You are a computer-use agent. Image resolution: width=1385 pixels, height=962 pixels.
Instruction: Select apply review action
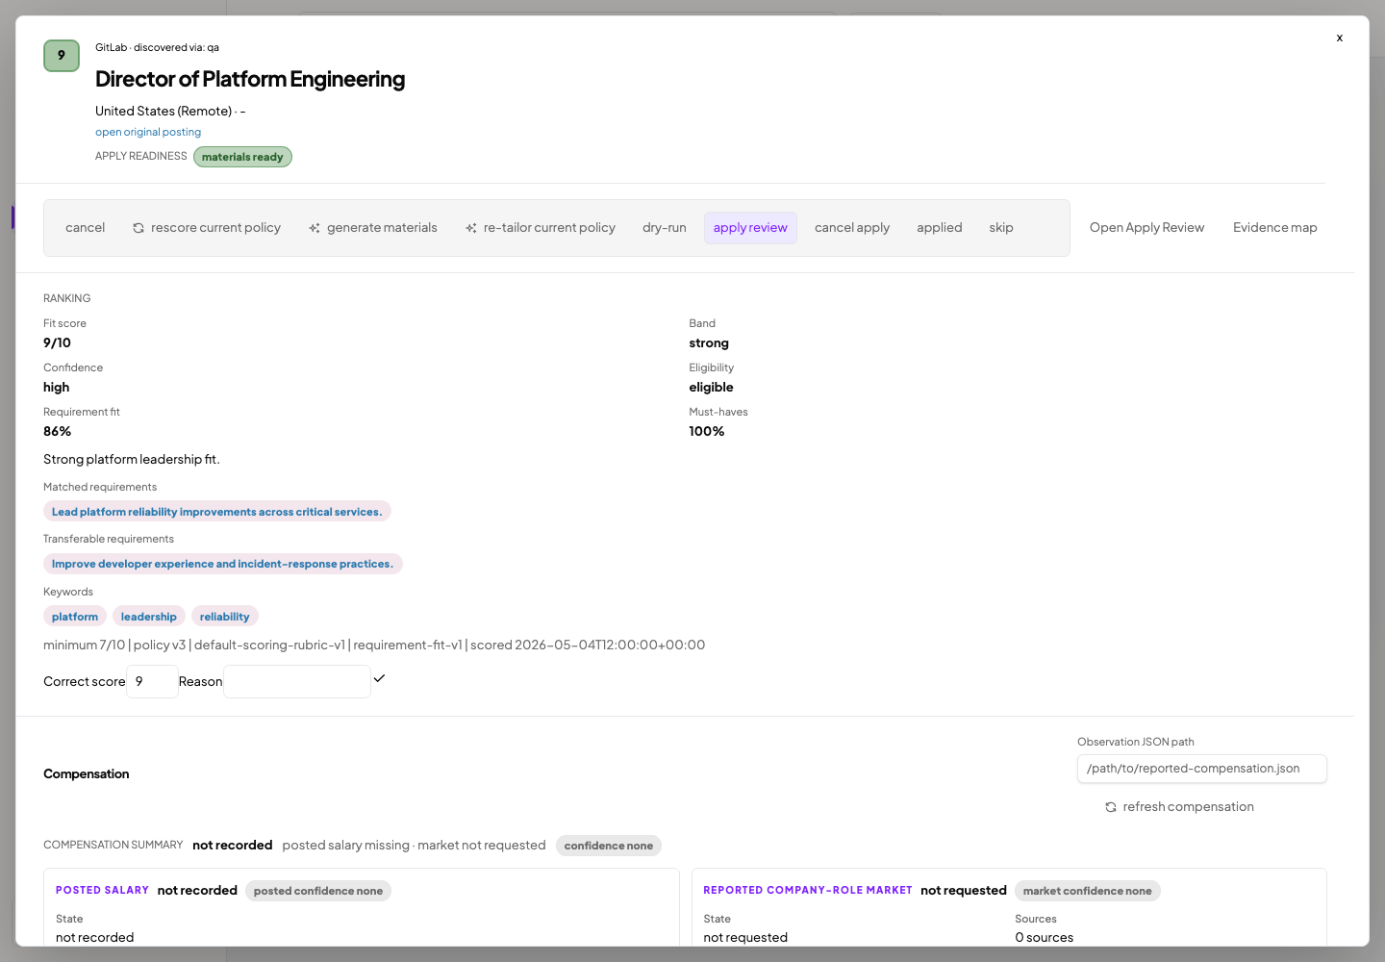click(x=750, y=228)
